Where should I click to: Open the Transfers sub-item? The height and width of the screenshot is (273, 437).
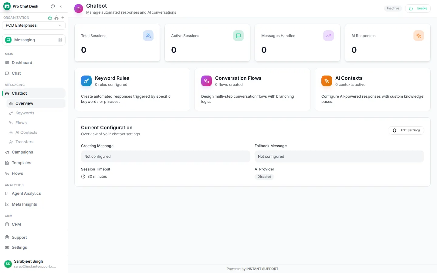click(36, 142)
